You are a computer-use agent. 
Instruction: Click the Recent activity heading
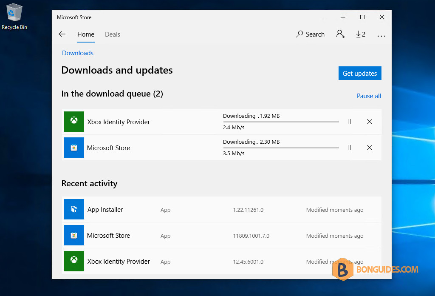pyautogui.click(x=89, y=184)
